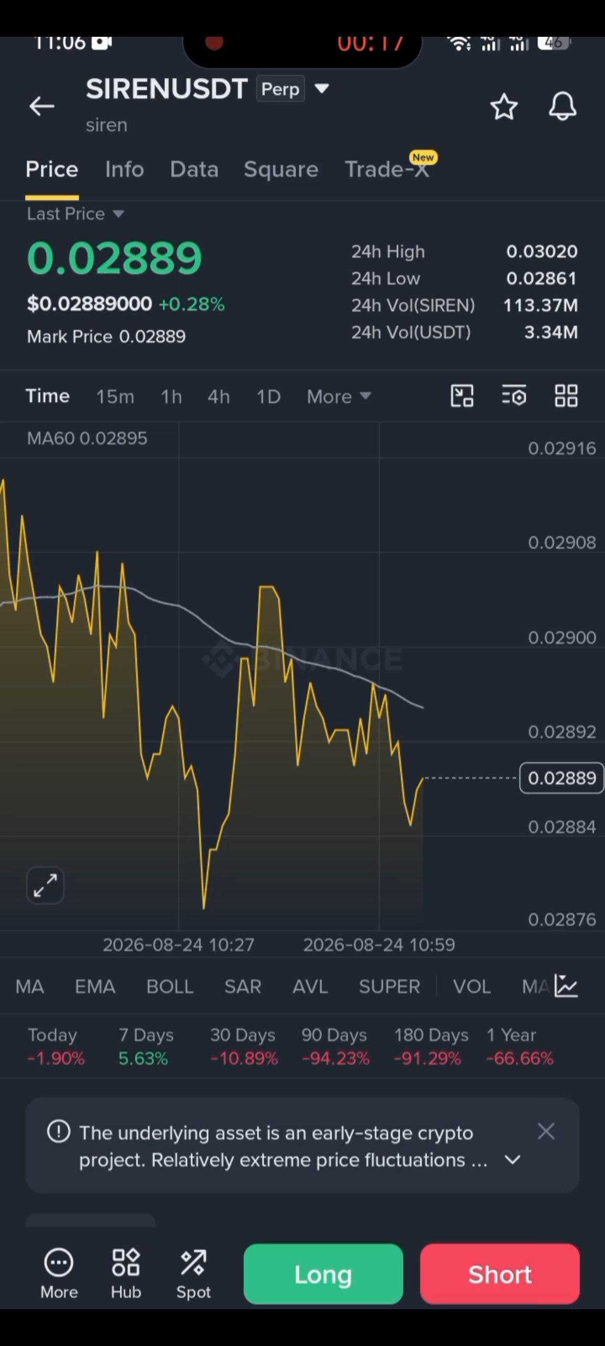This screenshot has height=1346, width=605.
Task: Toggle SAR indicator
Action: tap(243, 986)
